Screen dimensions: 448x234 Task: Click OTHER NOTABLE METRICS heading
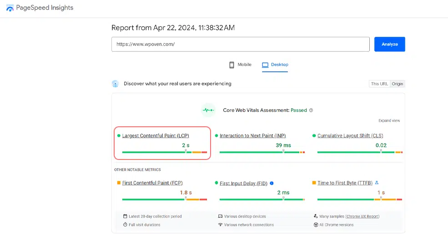pos(137,170)
